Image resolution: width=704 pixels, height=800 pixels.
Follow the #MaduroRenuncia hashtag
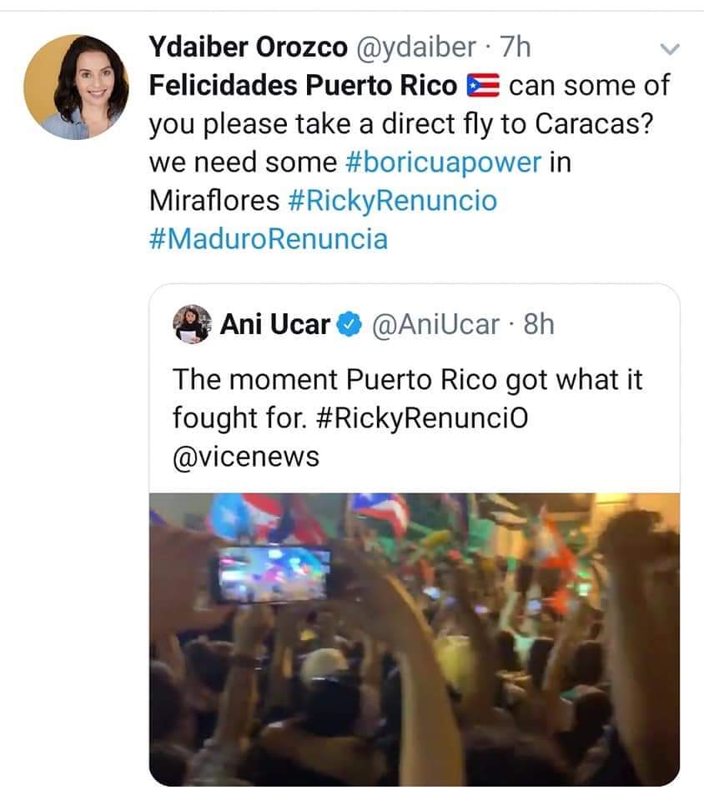tap(269, 239)
